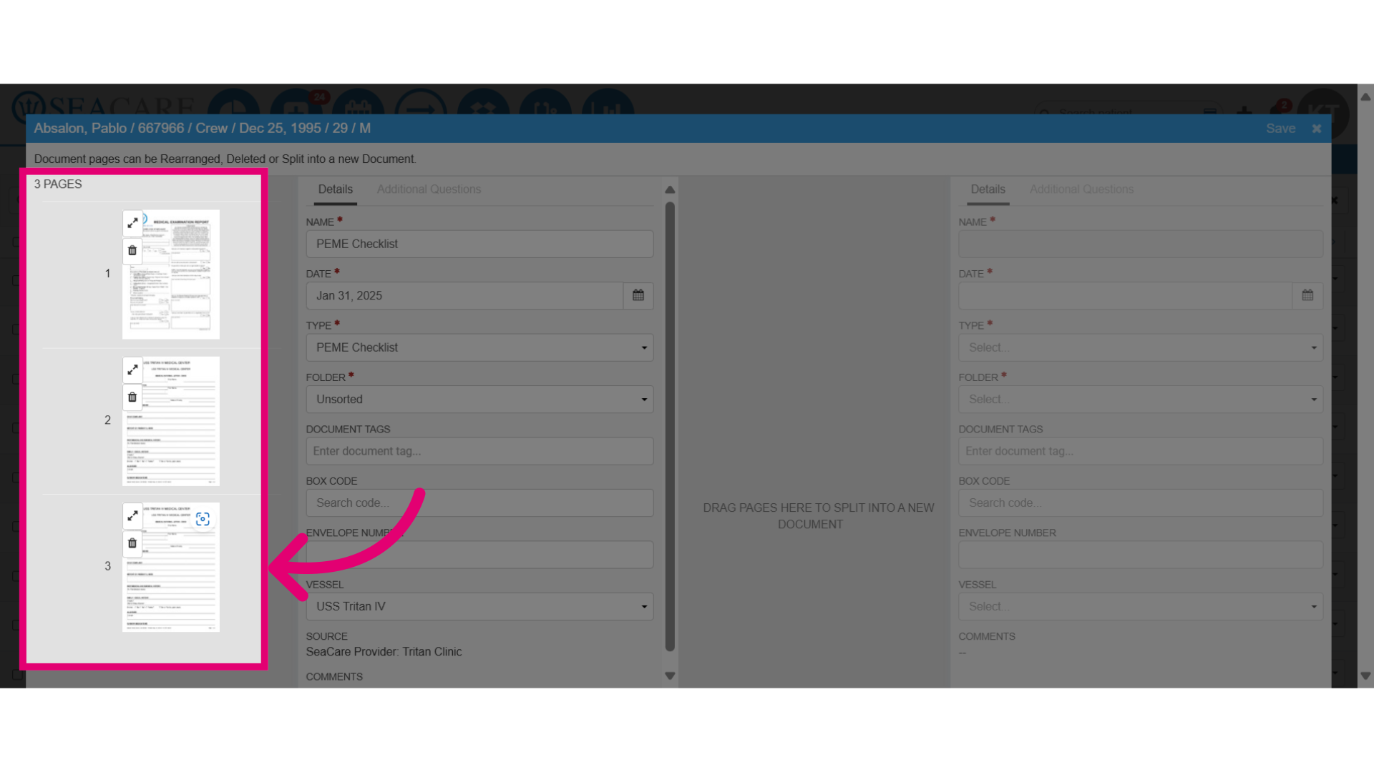Expand page 3 thumbnail to full view

point(132,515)
